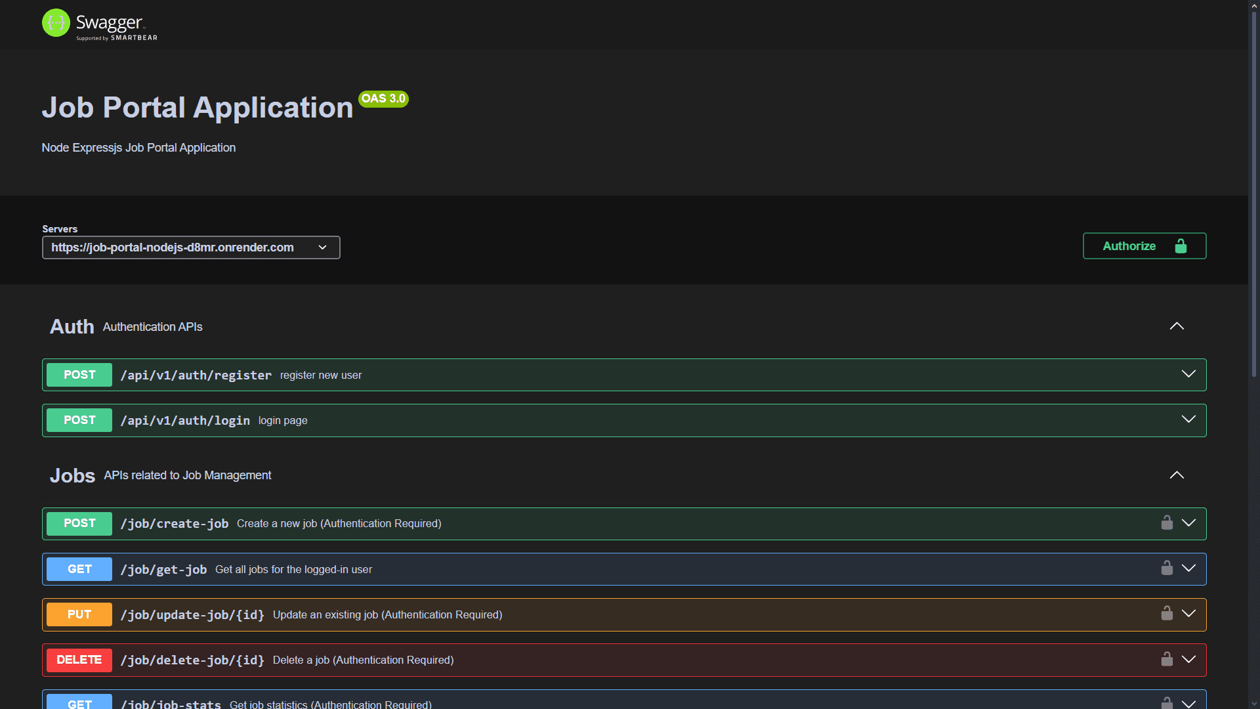Collapse the Jobs section
Screen dimensions: 1260x709
[x=1177, y=475]
